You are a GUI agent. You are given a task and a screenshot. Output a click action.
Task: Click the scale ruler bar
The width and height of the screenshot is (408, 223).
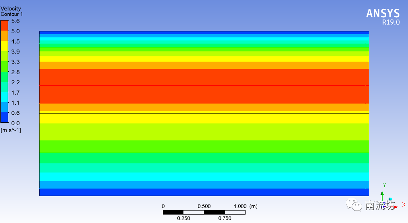(204, 213)
